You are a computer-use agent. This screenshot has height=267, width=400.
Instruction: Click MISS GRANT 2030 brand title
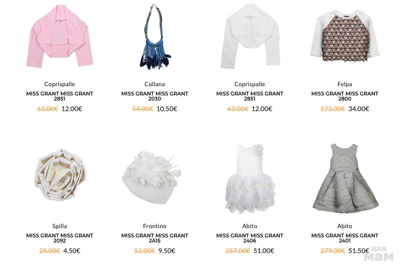tap(155, 96)
